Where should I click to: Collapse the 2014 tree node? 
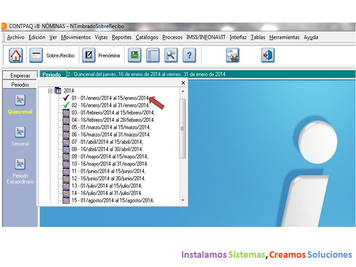pos(50,91)
